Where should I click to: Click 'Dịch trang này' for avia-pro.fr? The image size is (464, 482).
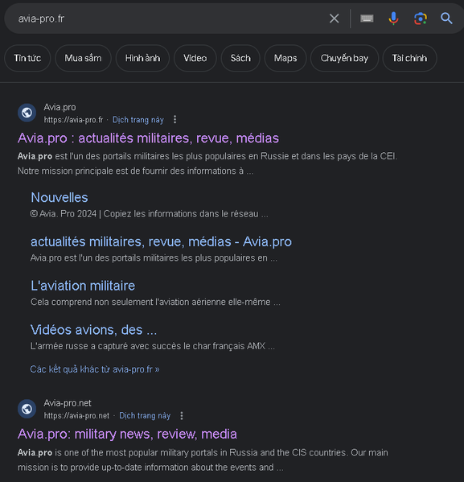[138, 120]
